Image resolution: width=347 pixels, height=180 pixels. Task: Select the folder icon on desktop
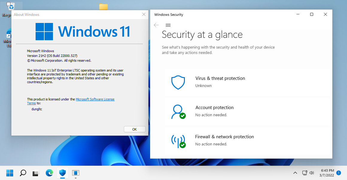(104, 7)
